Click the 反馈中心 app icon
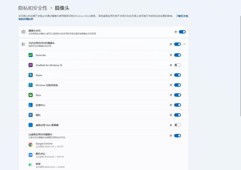 pos(31,105)
